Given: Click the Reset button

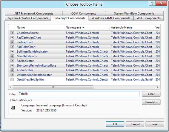Looking at the screenshot, I should pyautogui.click(x=155, y=124).
